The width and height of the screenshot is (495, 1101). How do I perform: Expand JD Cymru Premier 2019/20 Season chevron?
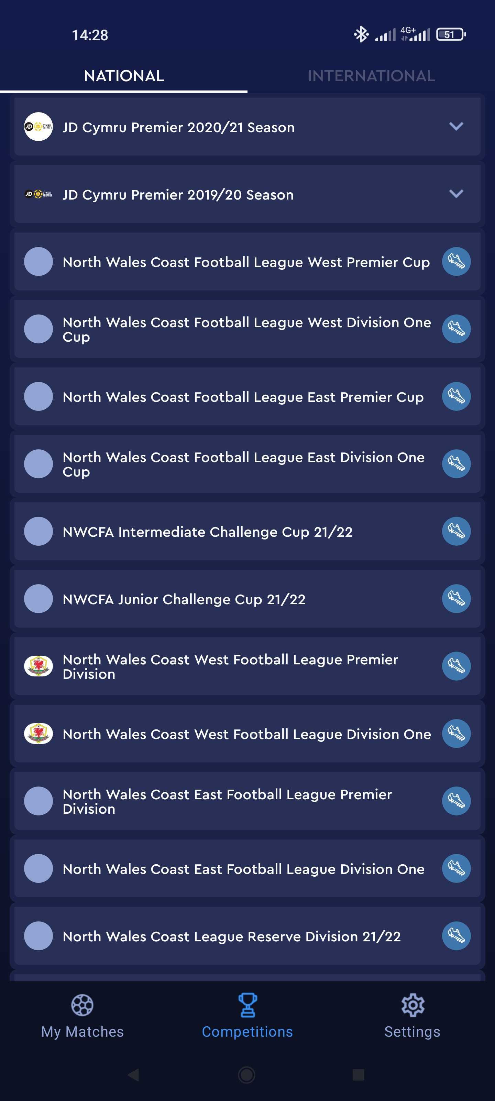coord(456,194)
